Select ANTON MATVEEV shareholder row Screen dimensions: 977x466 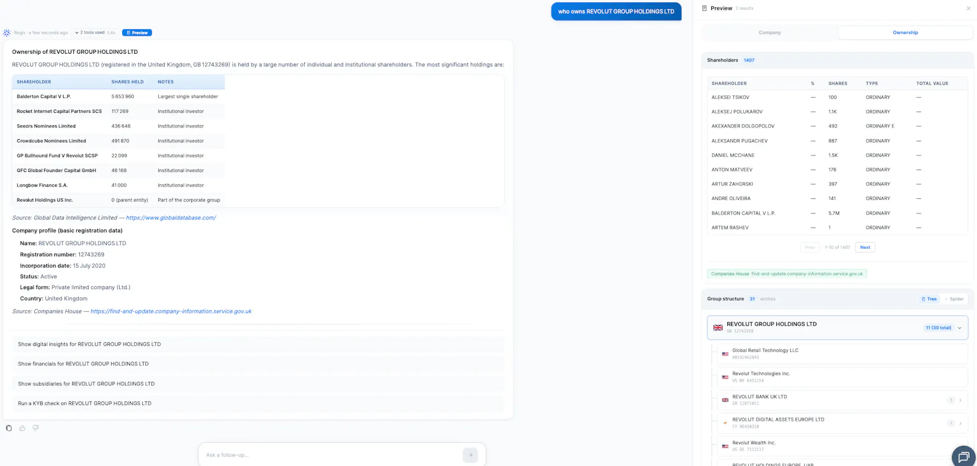837,170
